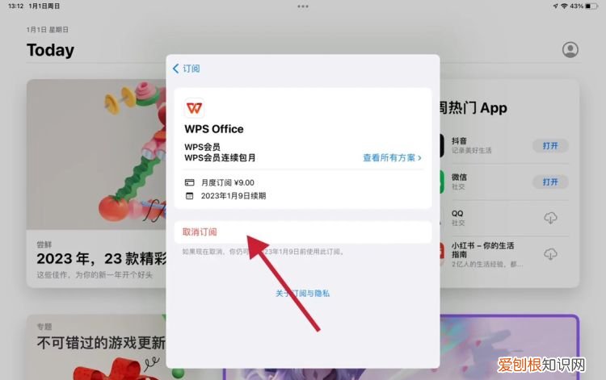Click the 打开 button for 微信

click(550, 182)
